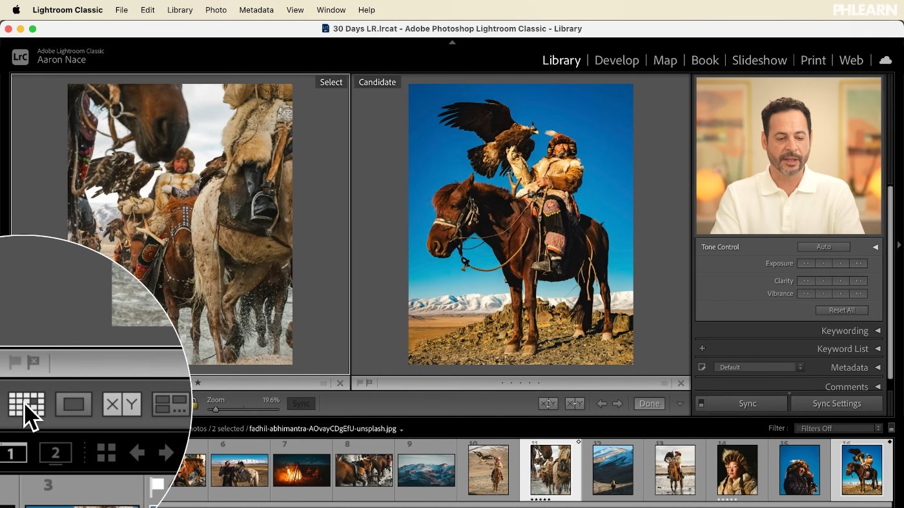This screenshot has width=904, height=508.
Task: Select the campfire thumbnail numbered 7
Action: pyautogui.click(x=302, y=470)
